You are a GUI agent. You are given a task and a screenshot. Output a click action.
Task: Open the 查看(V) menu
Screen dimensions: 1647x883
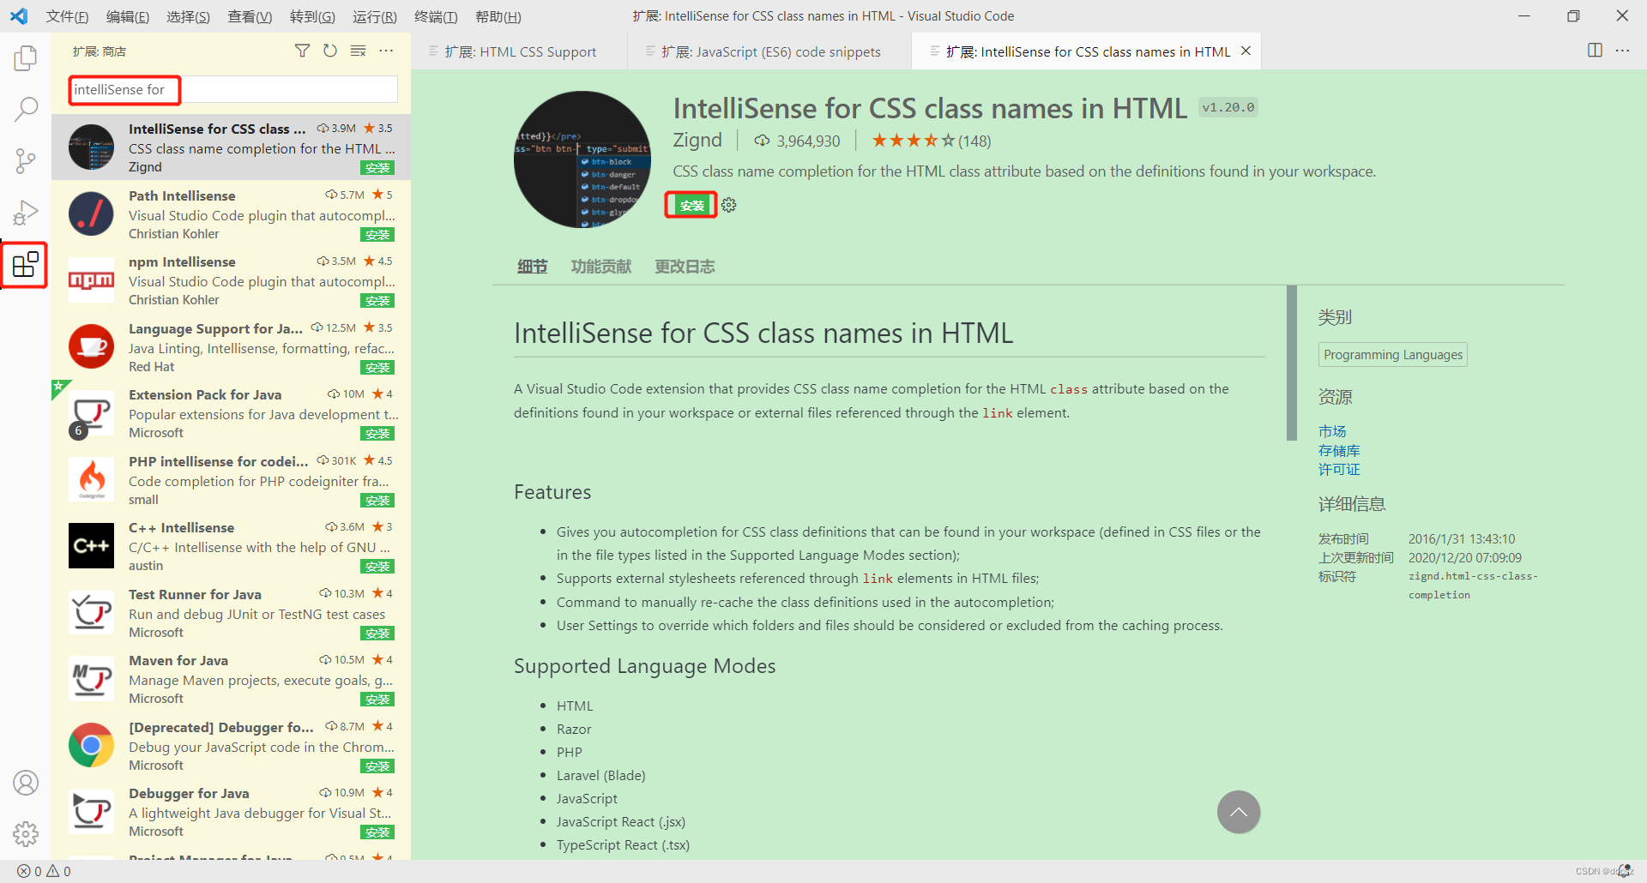pyautogui.click(x=250, y=16)
